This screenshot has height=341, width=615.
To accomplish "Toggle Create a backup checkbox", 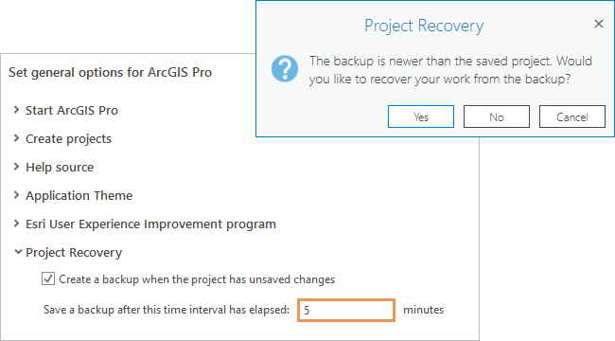I will 48,278.
